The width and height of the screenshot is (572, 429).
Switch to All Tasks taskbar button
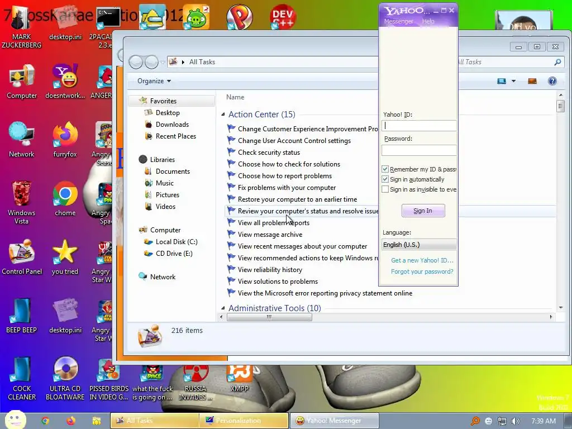[x=155, y=421]
